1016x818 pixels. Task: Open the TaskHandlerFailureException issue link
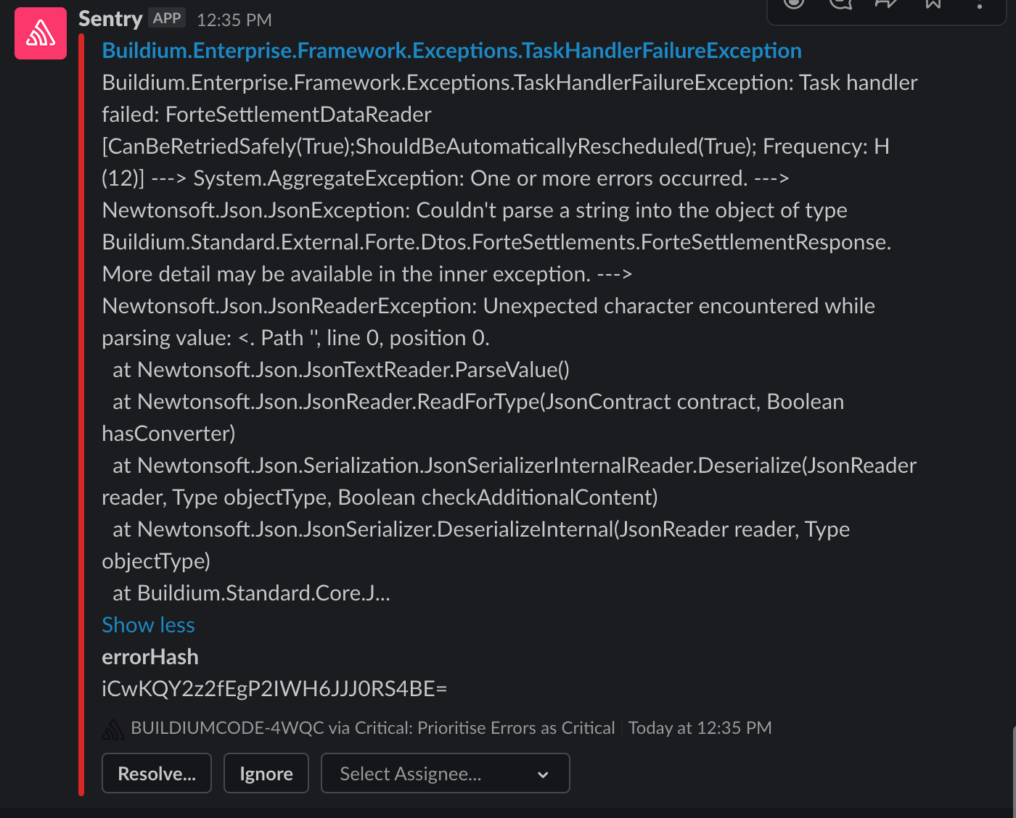tap(451, 51)
